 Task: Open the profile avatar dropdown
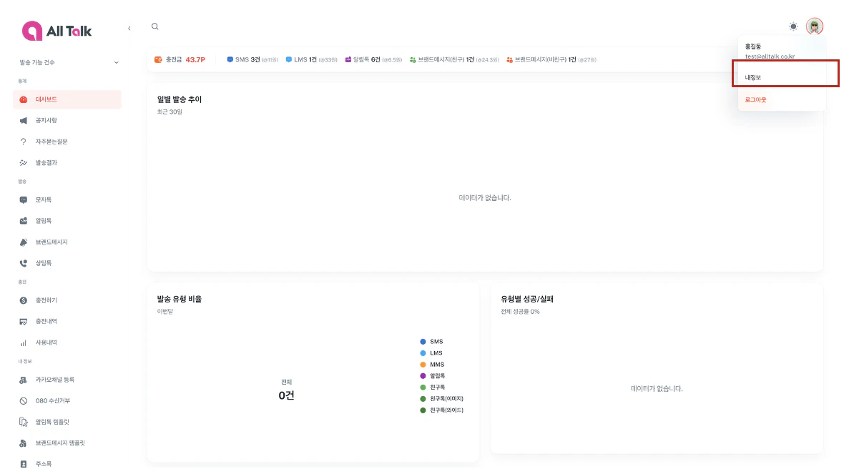[815, 26]
